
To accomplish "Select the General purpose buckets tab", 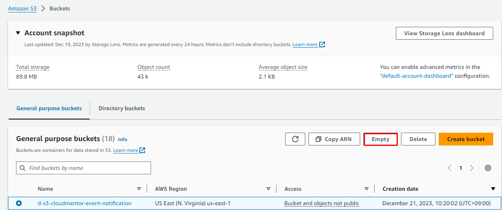I will [x=49, y=108].
